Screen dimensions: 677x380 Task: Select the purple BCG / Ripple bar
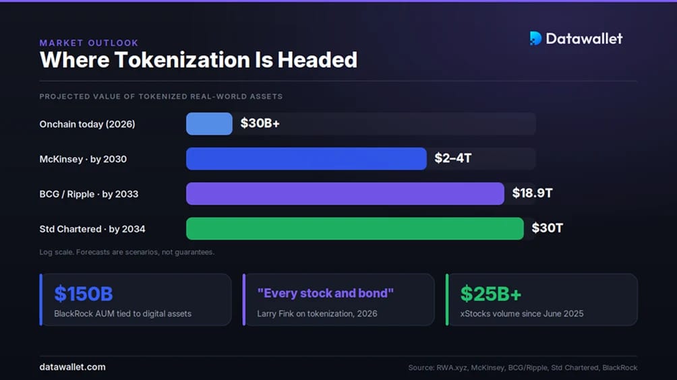pyautogui.click(x=345, y=193)
